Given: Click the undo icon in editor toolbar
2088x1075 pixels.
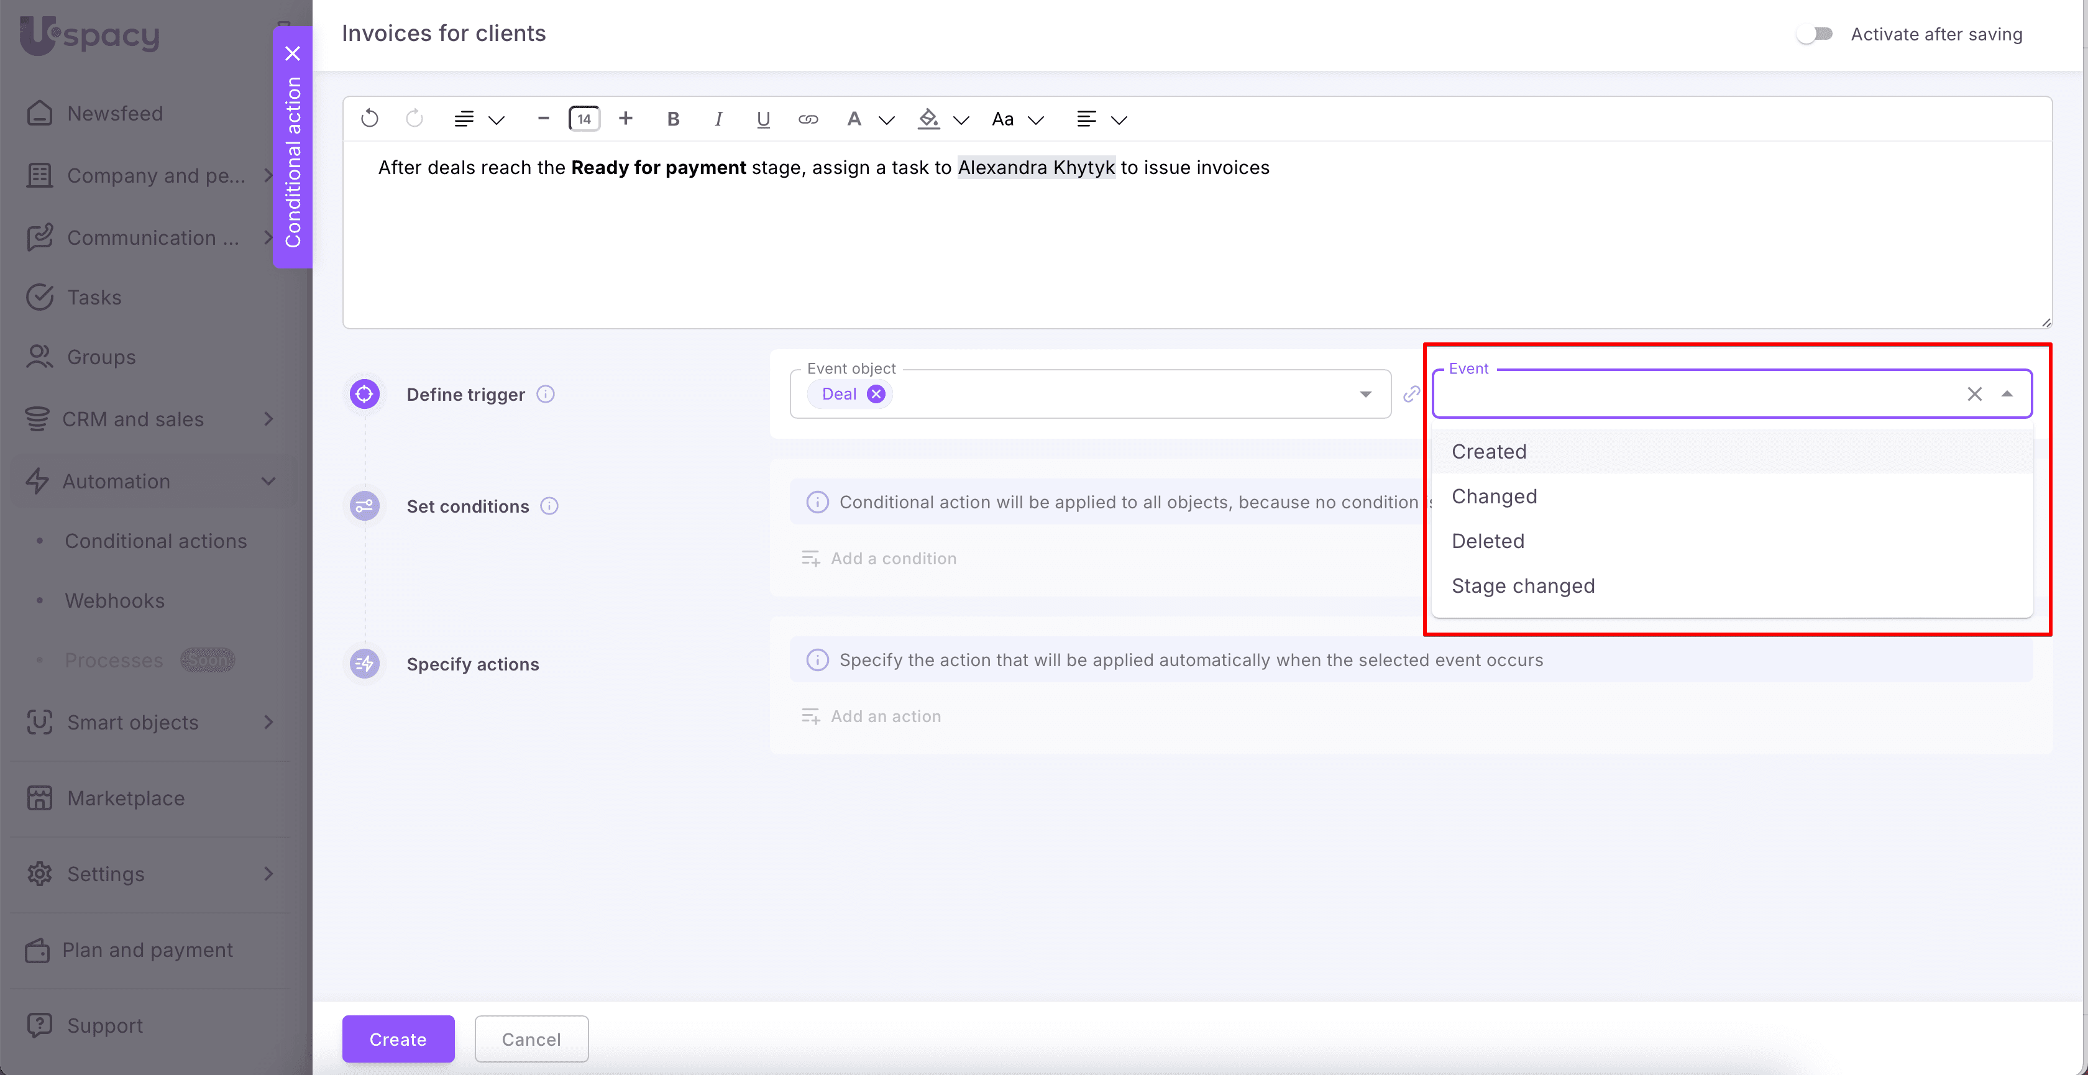Looking at the screenshot, I should pos(370,119).
